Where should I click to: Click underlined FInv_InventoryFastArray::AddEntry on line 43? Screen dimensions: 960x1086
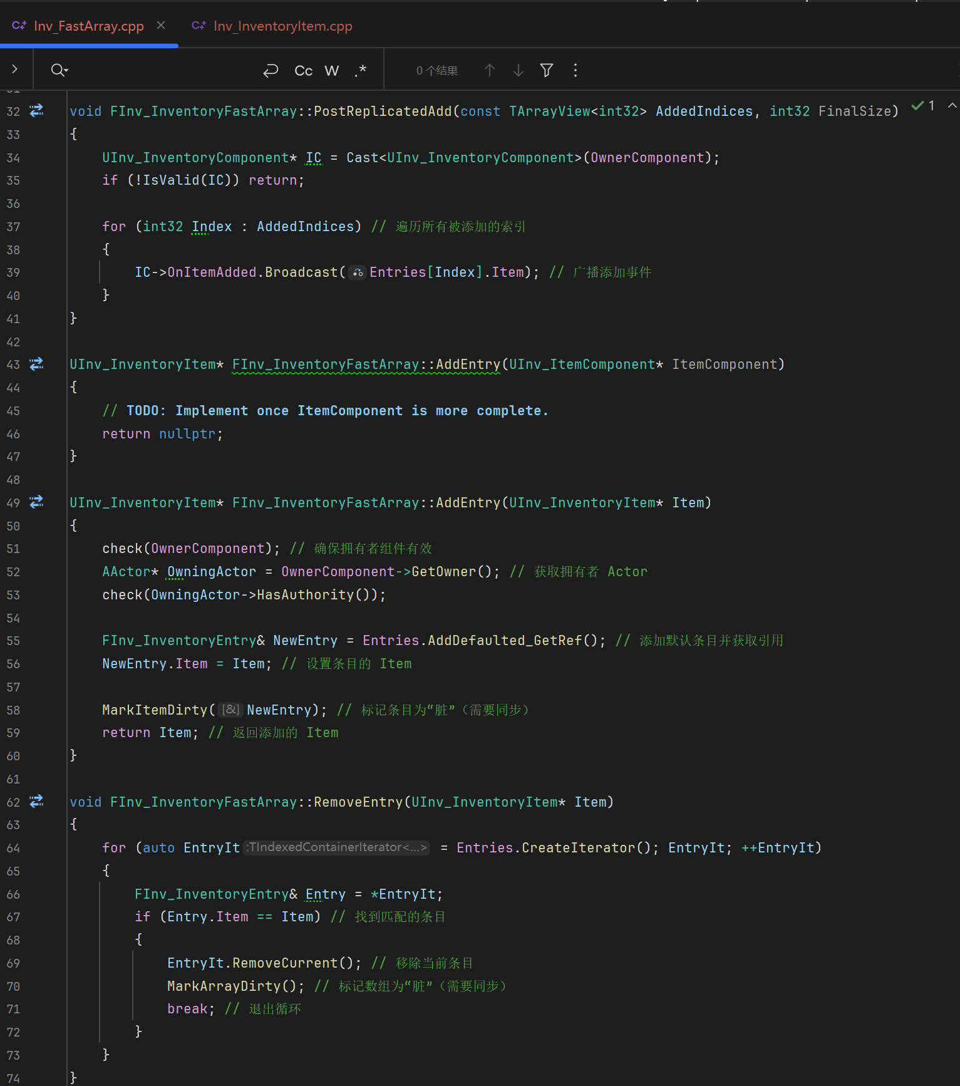pos(366,365)
